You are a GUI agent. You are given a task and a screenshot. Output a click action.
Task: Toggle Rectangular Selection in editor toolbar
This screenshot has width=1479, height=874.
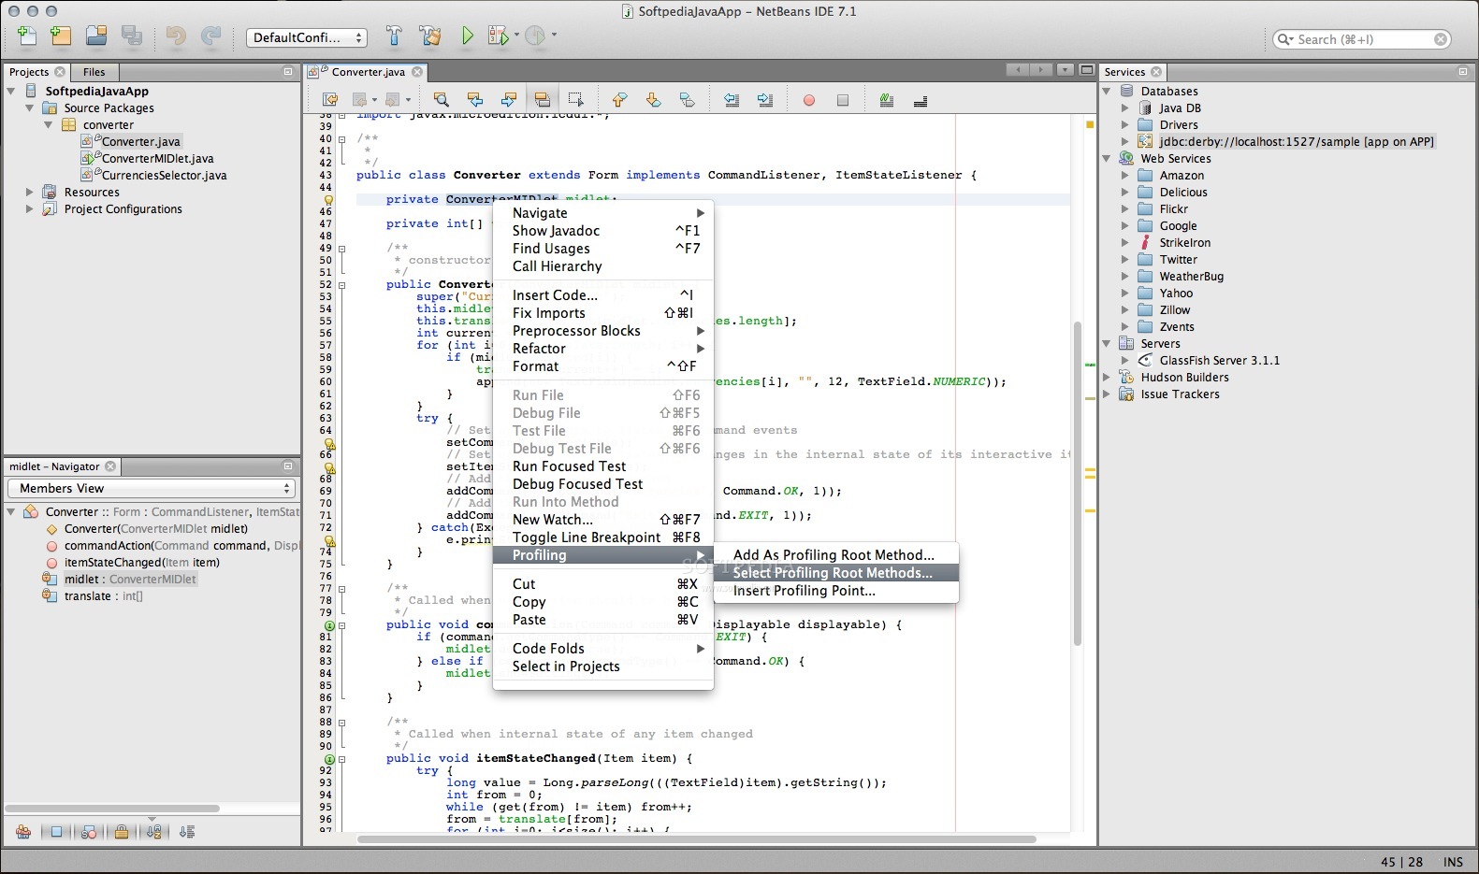pos(576,99)
